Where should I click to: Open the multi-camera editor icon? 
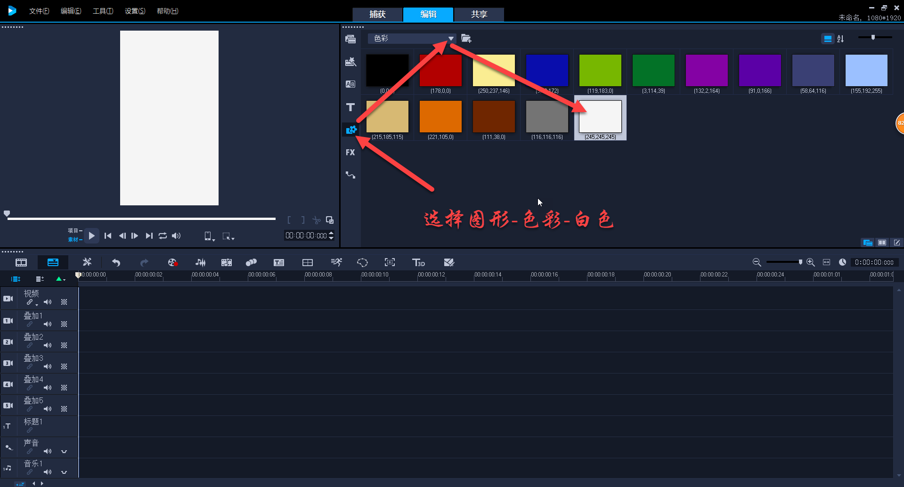tap(308, 262)
